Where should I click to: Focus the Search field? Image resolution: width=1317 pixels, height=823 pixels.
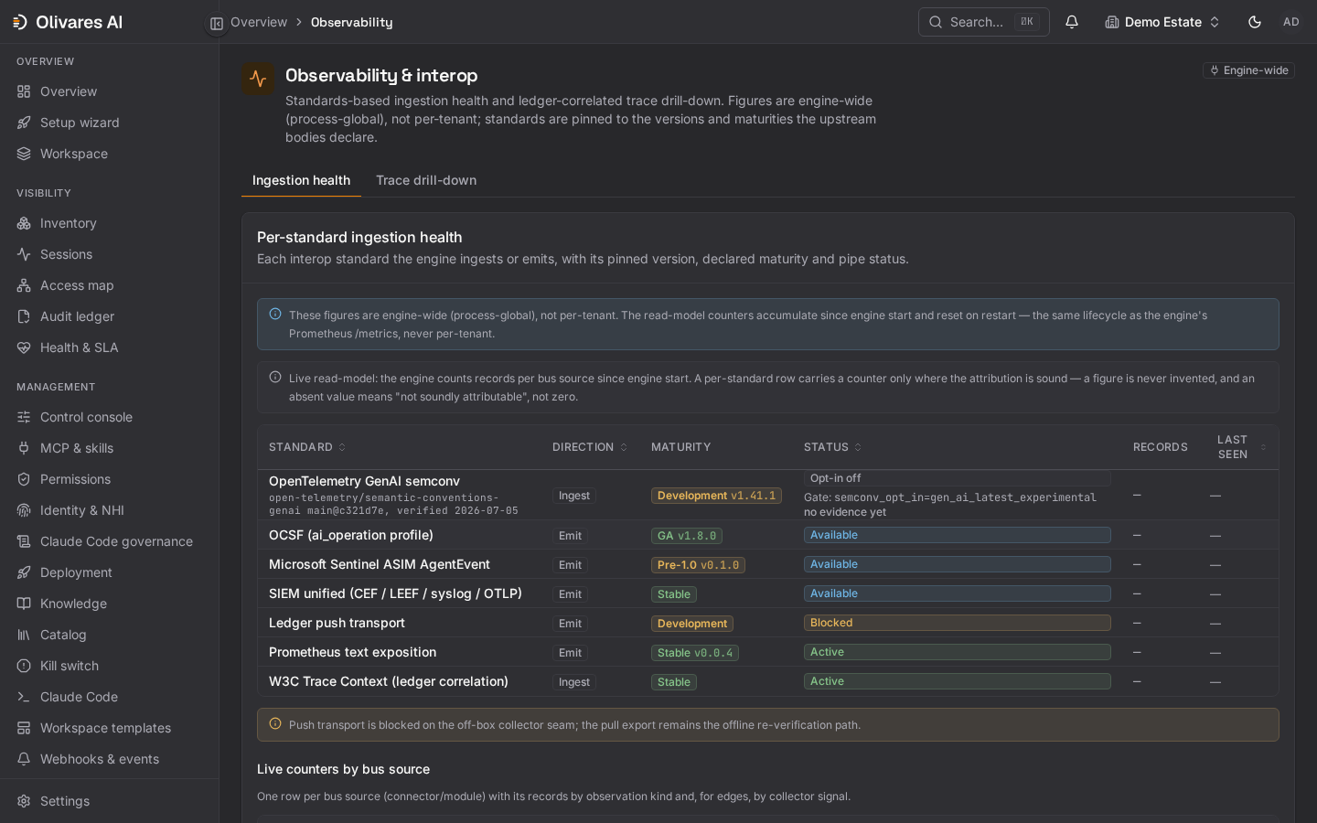(x=983, y=22)
